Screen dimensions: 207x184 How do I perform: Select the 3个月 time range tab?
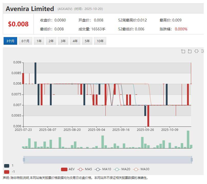point(10,41)
